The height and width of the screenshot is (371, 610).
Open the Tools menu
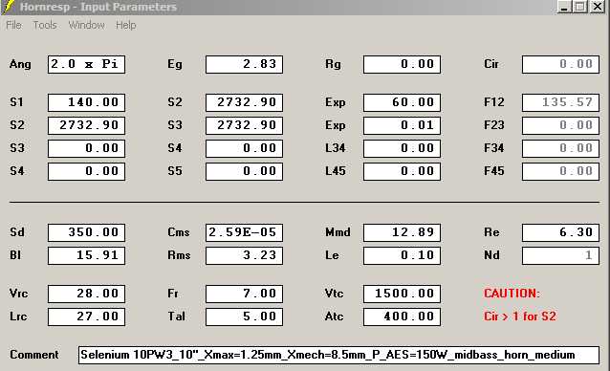click(x=45, y=25)
